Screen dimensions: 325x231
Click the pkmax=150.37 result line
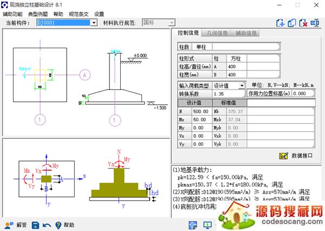coord(230,184)
